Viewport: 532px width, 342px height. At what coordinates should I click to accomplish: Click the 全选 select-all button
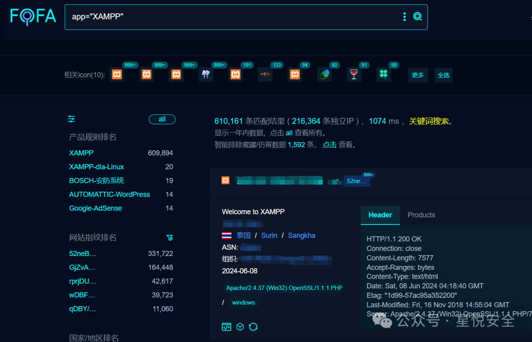click(x=443, y=75)
